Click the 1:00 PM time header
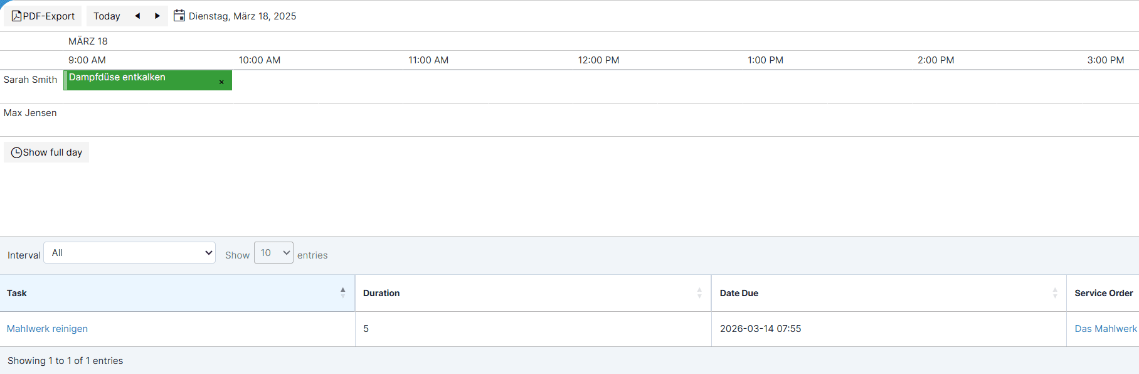The width and height of the screenshot is (1139, 374). coord(765,60)
